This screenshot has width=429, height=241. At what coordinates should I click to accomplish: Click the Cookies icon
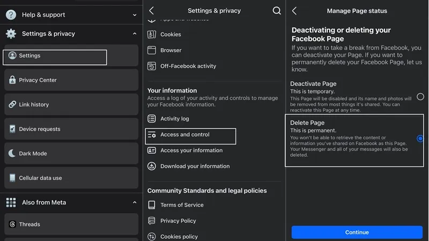click(x=152, y=34)
